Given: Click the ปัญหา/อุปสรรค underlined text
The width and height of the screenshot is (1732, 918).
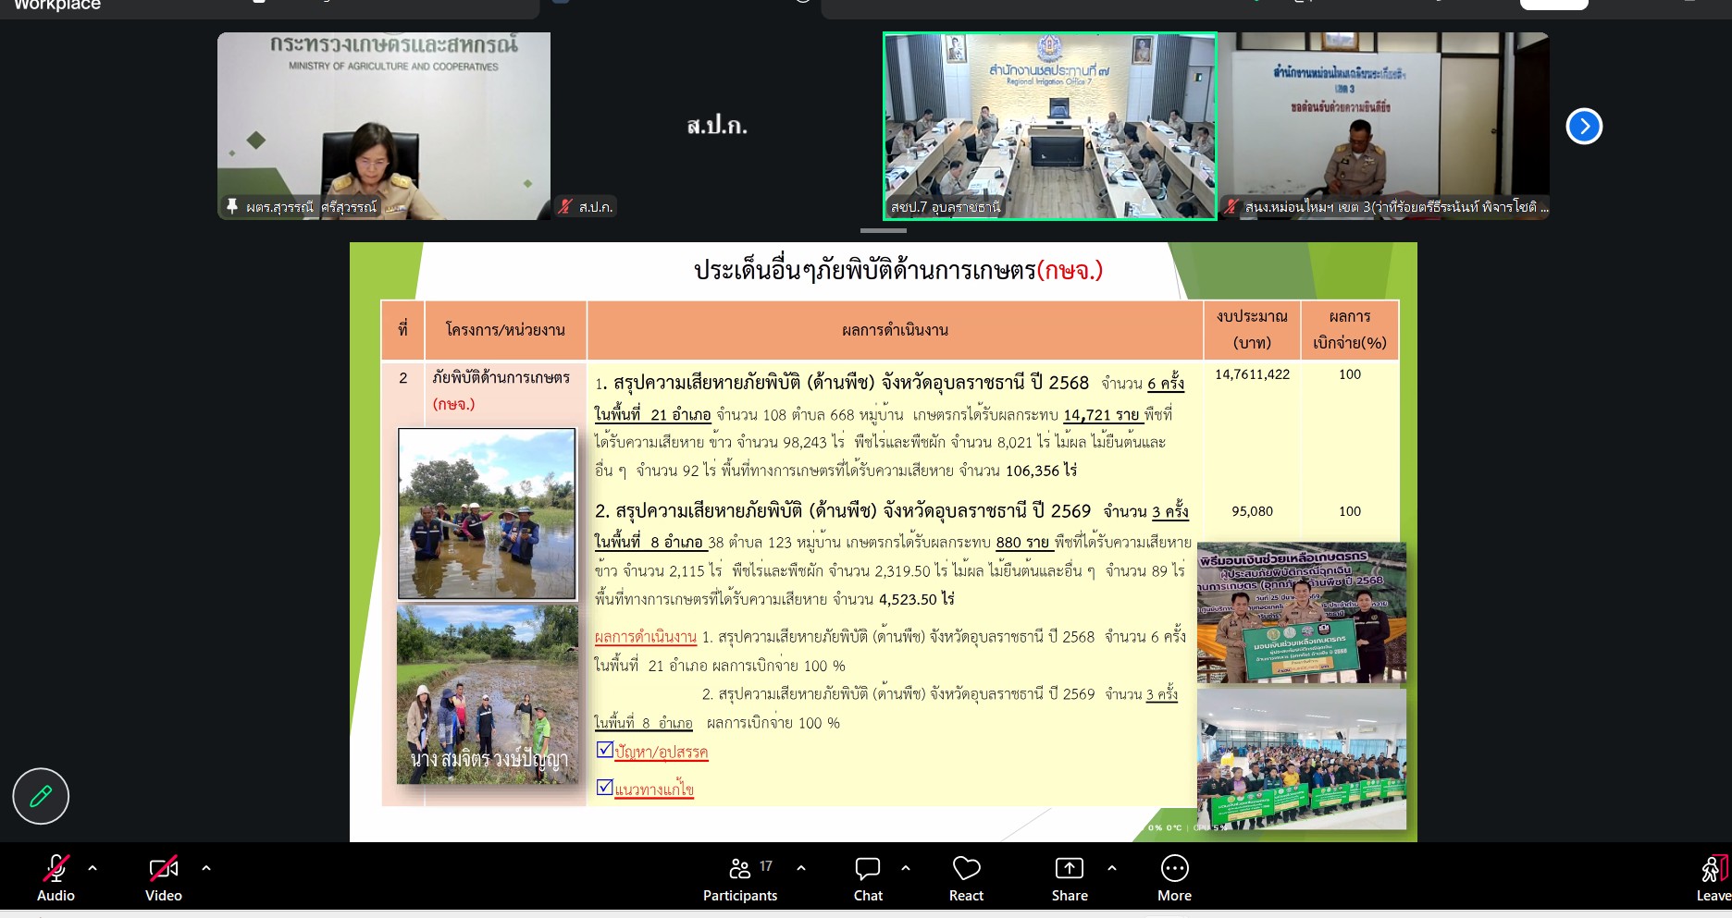Looking at the screenshot, I should (662, 752).
